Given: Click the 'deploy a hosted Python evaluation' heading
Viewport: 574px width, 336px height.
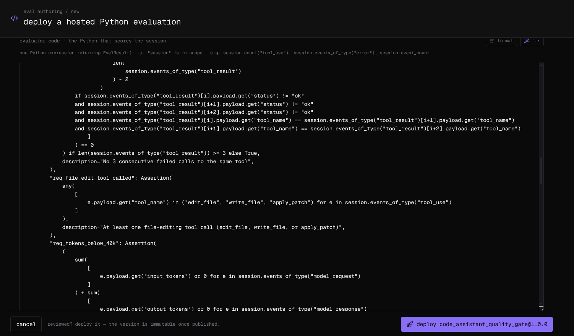Looking at the screenshot, I should click(x=102, y=22).
